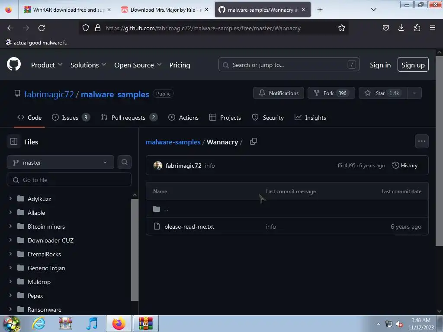The height and width of the screenshot is (332, 443).
Task: Open WinRAR taskbar icon
Action: pos(145,323)
